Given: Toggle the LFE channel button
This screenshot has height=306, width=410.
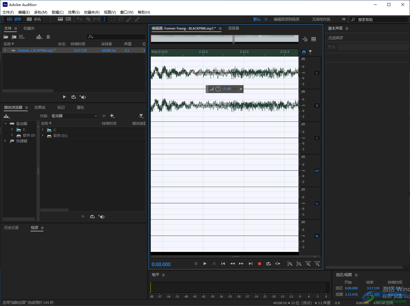Looking at the screenshot, I should 317,171.
